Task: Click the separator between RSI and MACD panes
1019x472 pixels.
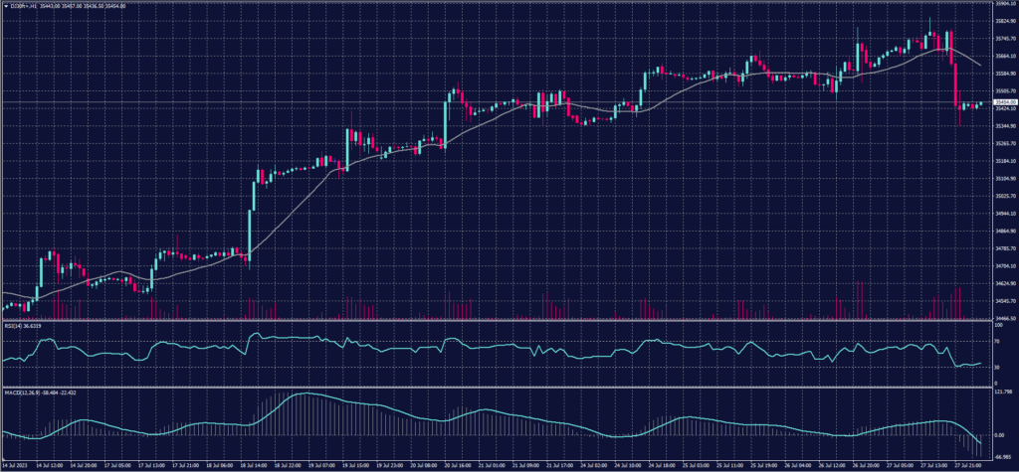Action: tap(498, 386)
